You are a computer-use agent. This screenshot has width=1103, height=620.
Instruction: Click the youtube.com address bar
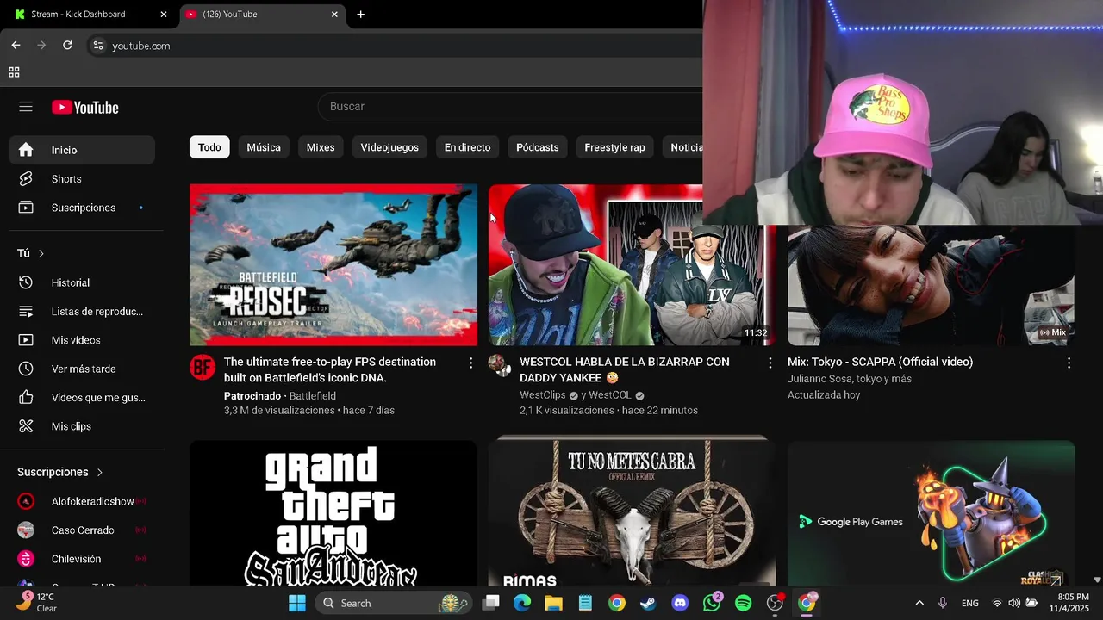(x=396, y=46)
